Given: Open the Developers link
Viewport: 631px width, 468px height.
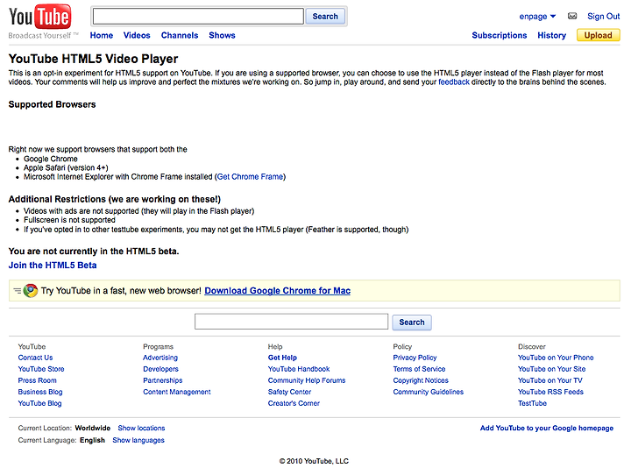Looking at the screenshot, I should tap(160, 369).
